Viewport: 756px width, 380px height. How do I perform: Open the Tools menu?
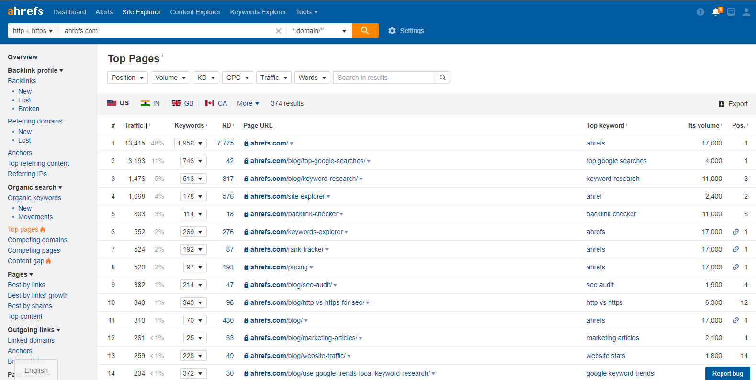pos(307,12)
